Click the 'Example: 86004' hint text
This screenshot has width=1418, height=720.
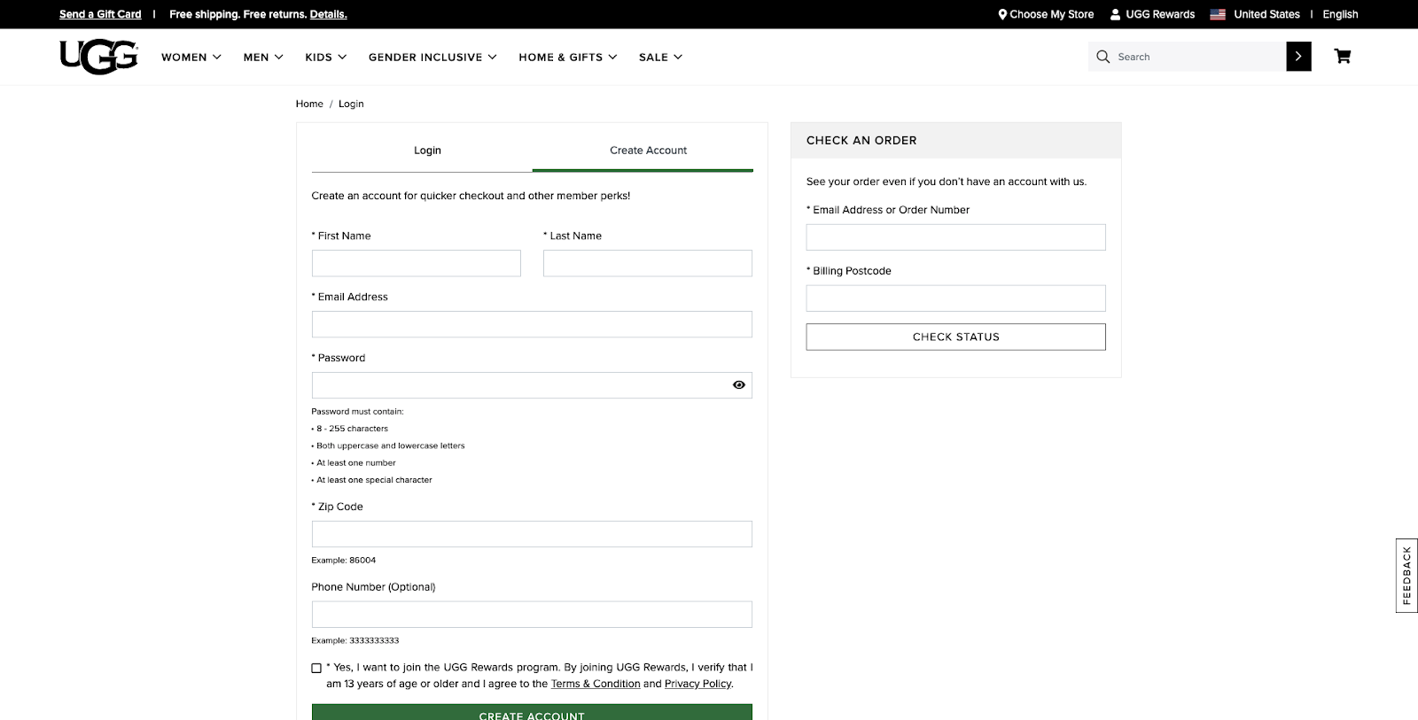(344, 561)
